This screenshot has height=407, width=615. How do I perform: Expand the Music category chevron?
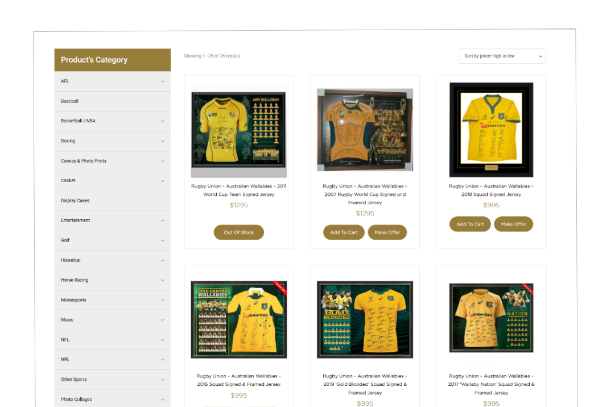click(x=162, y=320)
